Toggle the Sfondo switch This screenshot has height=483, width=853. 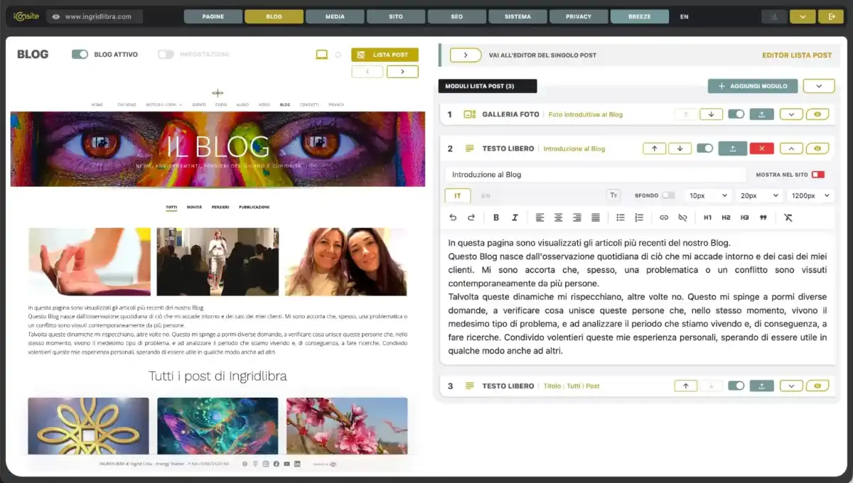tap(668, 195)
